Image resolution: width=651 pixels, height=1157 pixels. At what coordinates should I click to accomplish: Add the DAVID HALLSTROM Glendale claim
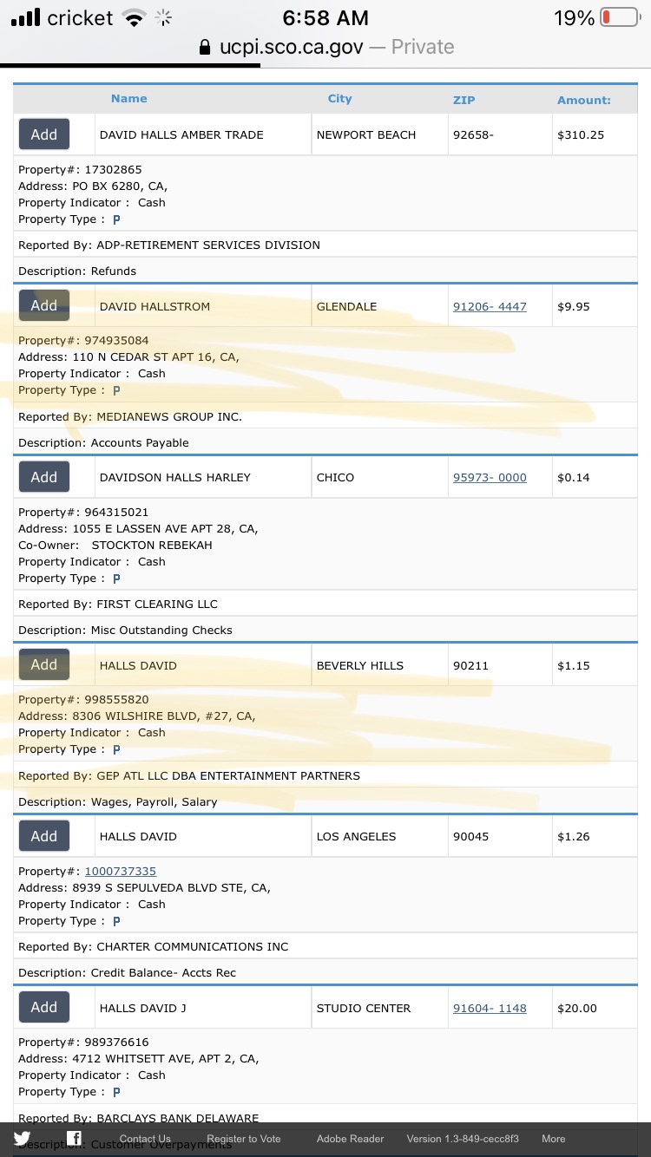click(44, 305)
